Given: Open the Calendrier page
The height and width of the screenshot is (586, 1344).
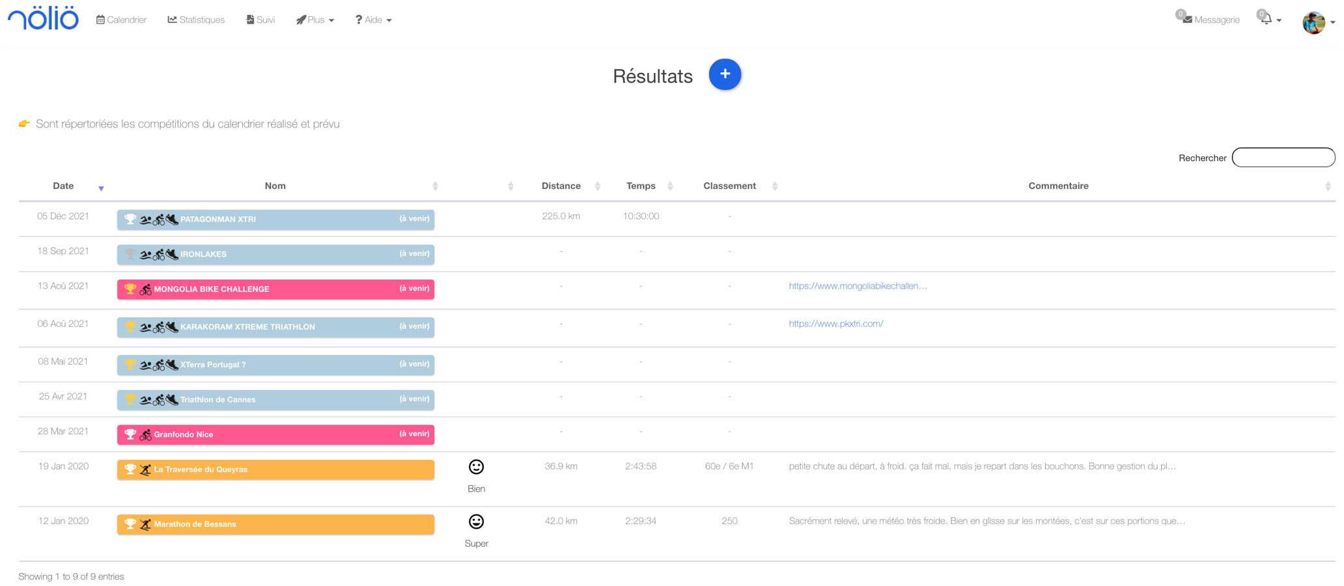Looking at the screenshot, I should (x=122, y=20).
